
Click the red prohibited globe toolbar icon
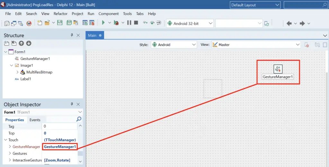coord(29,23)
